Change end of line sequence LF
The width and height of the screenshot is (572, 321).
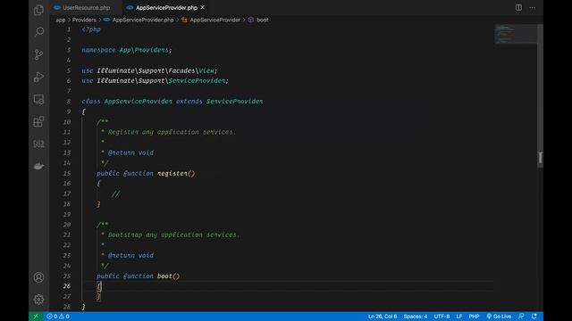coord(458,317)
